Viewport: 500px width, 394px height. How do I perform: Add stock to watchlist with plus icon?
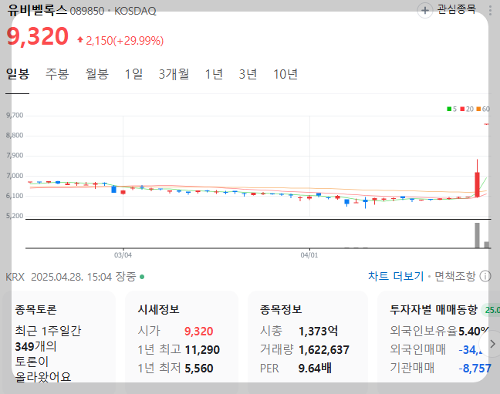click(x=424, y=11)
